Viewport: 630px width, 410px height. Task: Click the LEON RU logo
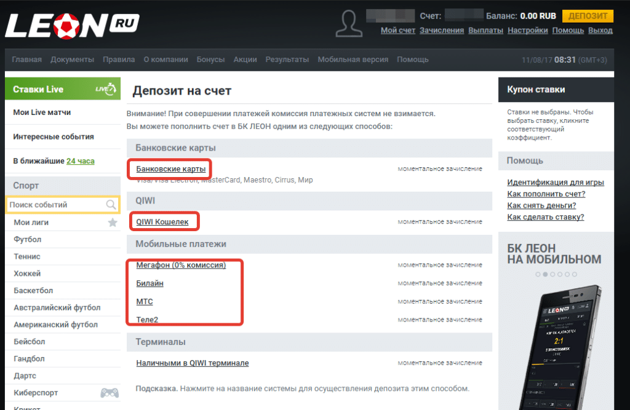tap(73, 26)
